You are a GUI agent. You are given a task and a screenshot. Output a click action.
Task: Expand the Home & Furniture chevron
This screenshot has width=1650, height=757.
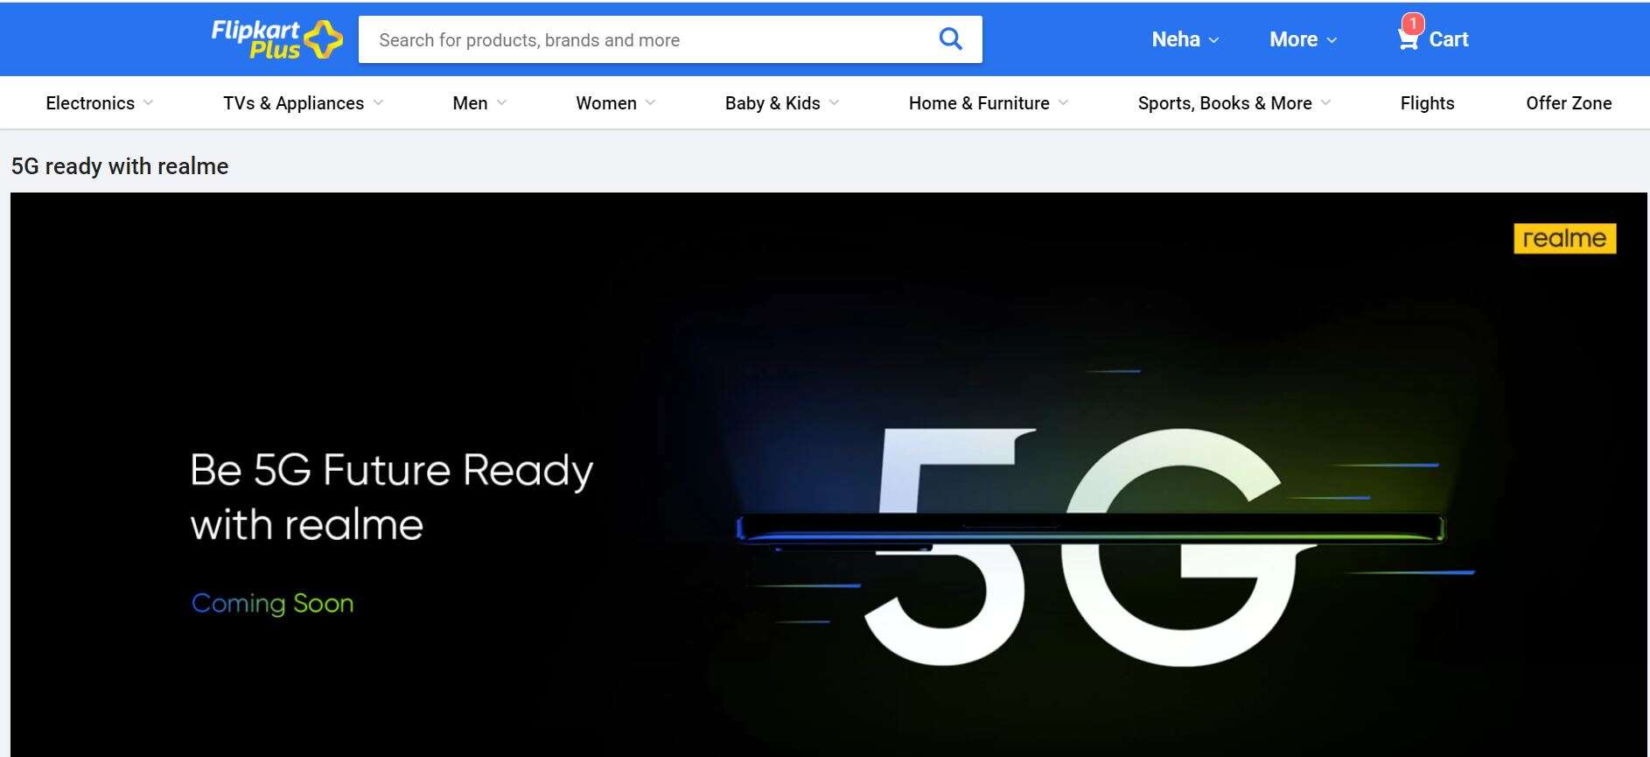pyautogui.click(x=1063, y=102)
